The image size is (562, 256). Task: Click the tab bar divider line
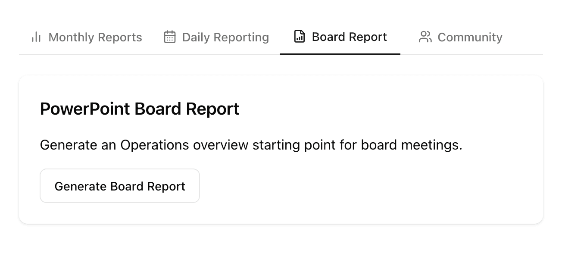151,55
